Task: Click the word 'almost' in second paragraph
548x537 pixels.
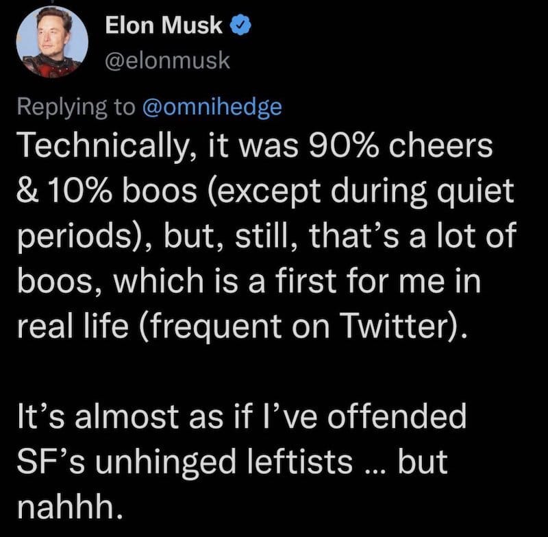Action: (127, 416)
